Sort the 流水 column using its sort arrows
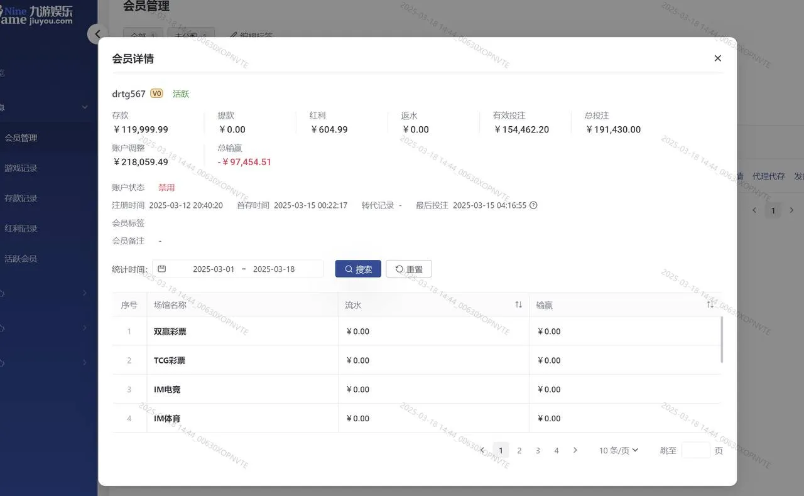804x496 pixels. tap(518, 305)
